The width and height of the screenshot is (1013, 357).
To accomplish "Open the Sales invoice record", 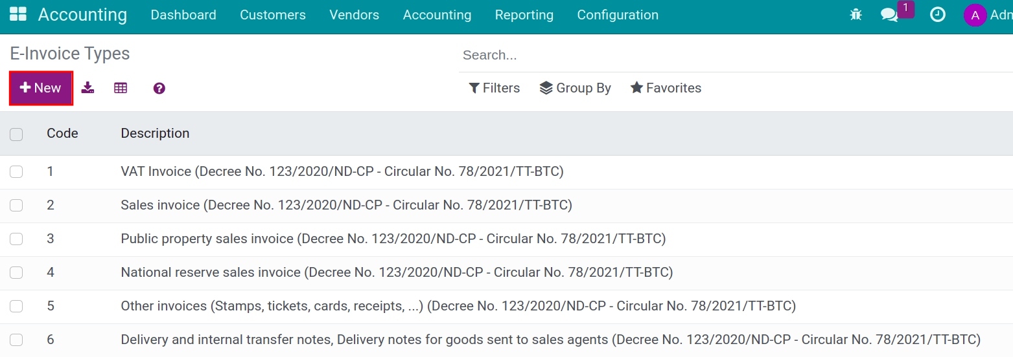I will [x=346, y=205].
